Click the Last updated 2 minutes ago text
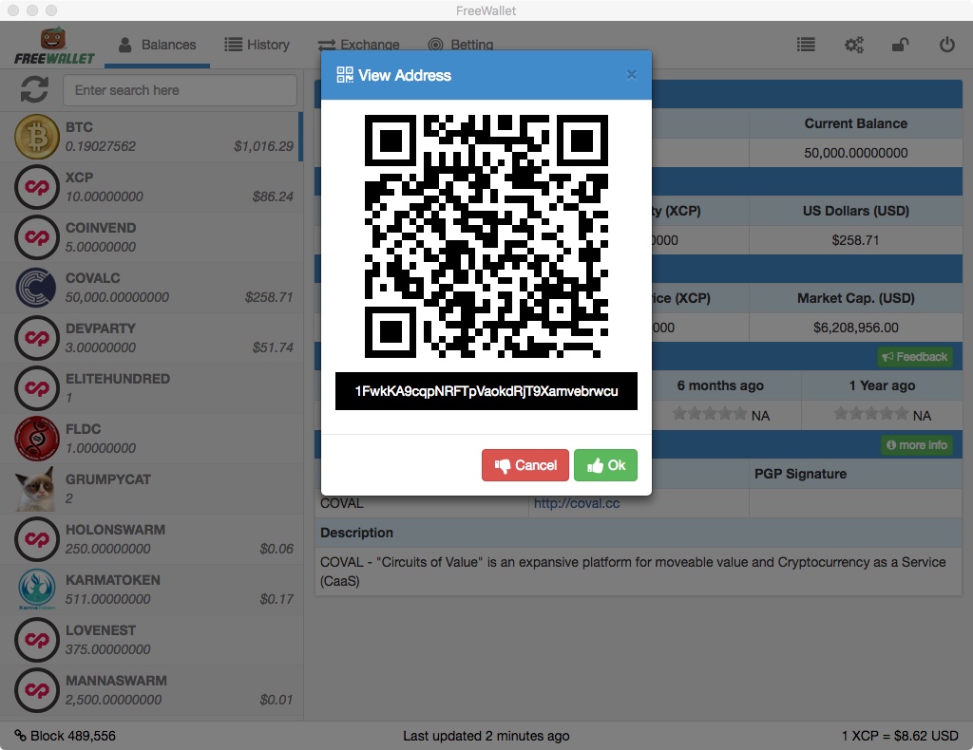The width and height of the screenshot is (973, 750). (486, 736)
